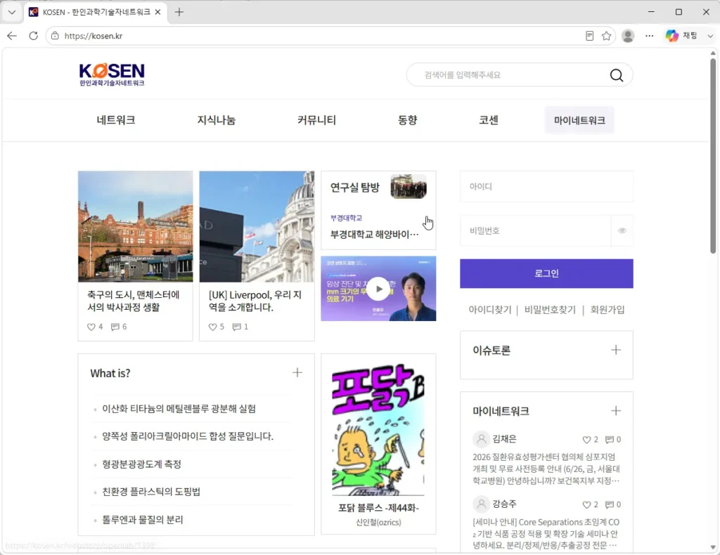720x555 pixels.
Task: Click the 회원가입 link
Action: pos(607,310)
